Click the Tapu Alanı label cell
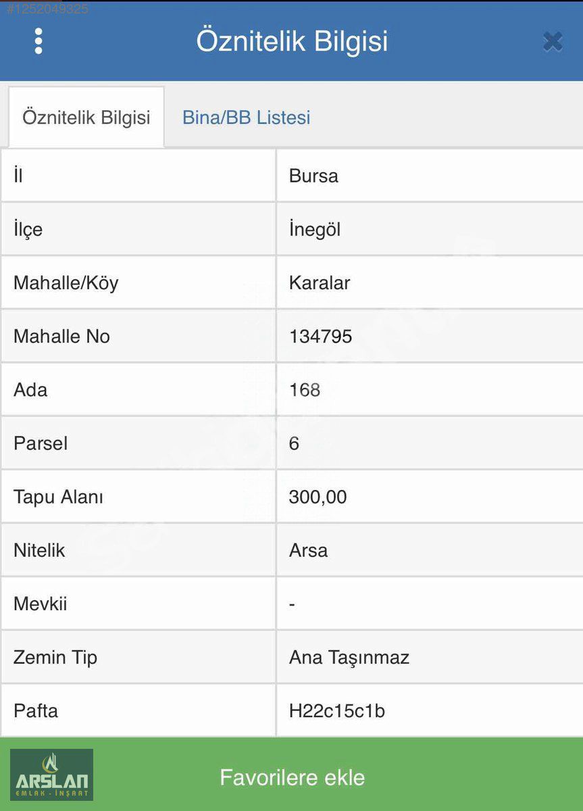Image resolution: width=583 pixels, height=811 pixels. coord(138,497)
